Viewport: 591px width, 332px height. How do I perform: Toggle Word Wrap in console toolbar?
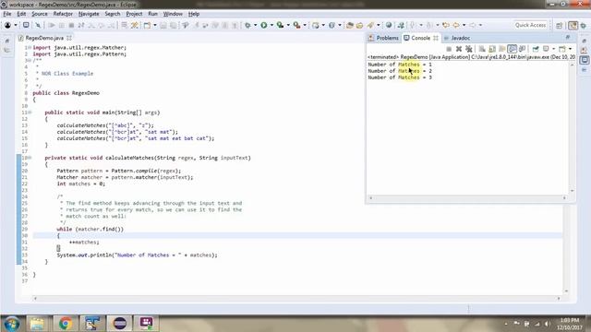pyautogui.click(x=502, y=49)
